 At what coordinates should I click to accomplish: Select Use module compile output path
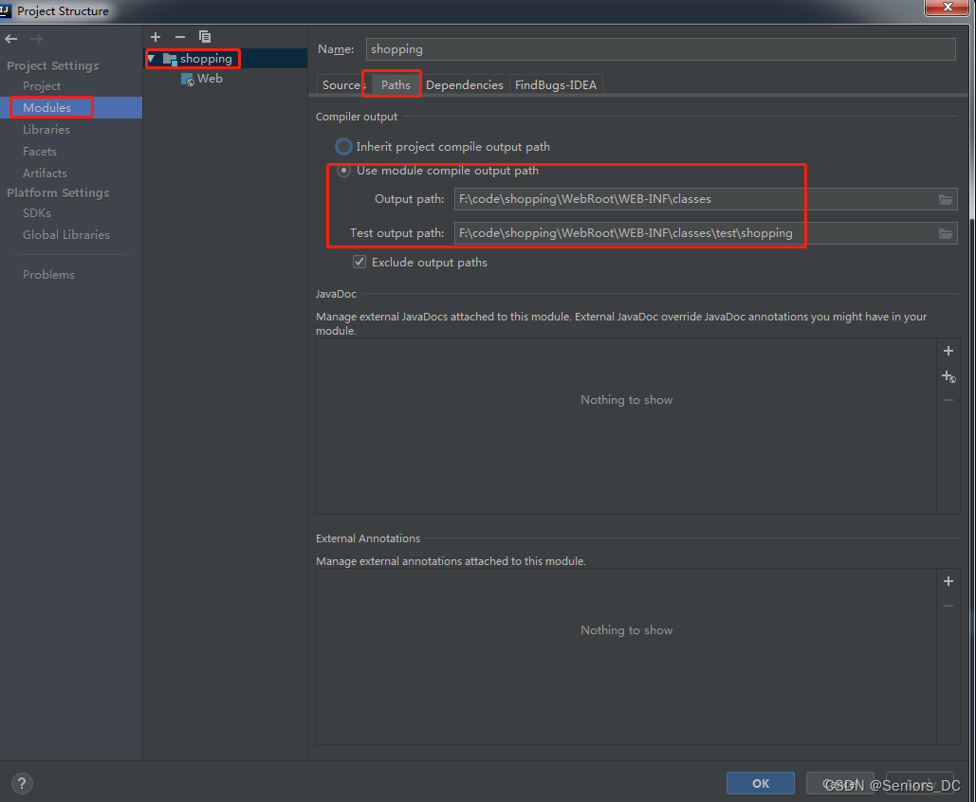tap(343, 171)
